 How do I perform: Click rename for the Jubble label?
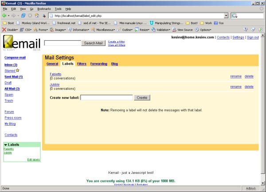tap(236, 87)
